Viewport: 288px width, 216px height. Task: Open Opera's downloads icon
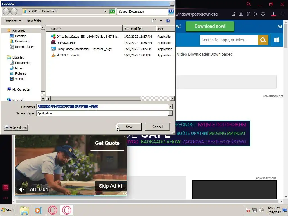tap(273, 14)
